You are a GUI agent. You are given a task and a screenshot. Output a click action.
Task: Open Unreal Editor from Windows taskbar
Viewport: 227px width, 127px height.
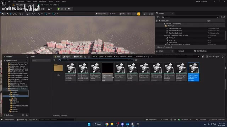(133, 124)
